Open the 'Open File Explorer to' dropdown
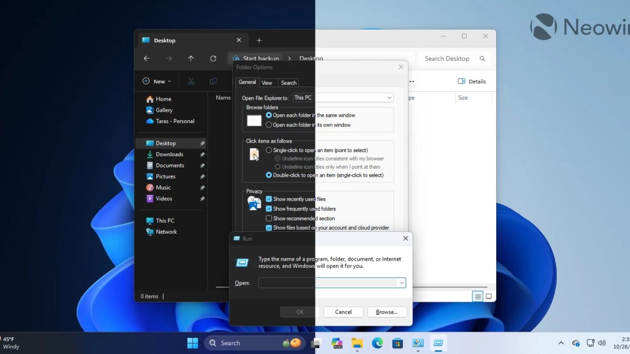Viewport: 630px width, 354px height. click(343, 98)
